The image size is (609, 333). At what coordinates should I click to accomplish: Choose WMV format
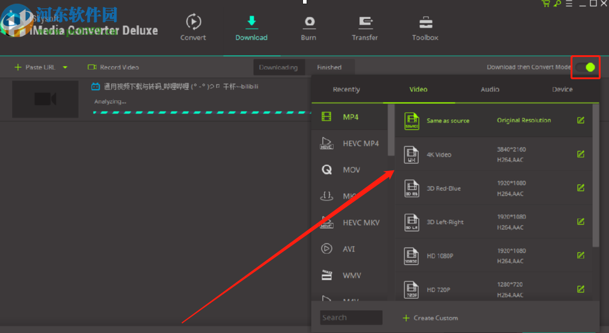[x=350, y=275]
